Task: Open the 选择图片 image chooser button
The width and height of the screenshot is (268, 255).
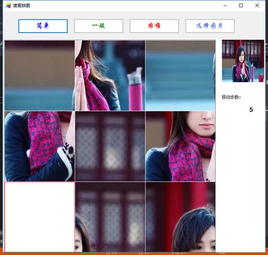Action: [x=210, y=26]
